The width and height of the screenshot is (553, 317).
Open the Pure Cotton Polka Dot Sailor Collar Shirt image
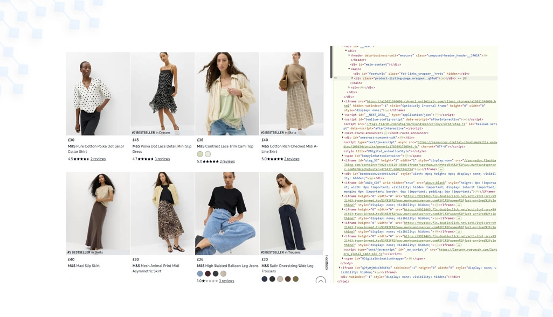(x=98, y=94)
